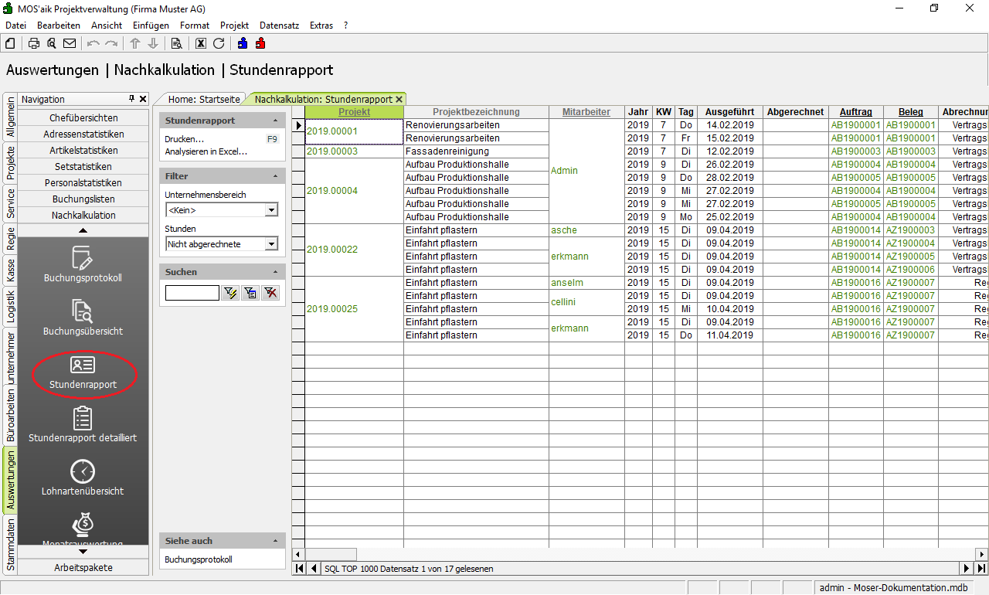Screen dimensions: 989x595
Task: Collapse the Filter section
Action: 276,176
